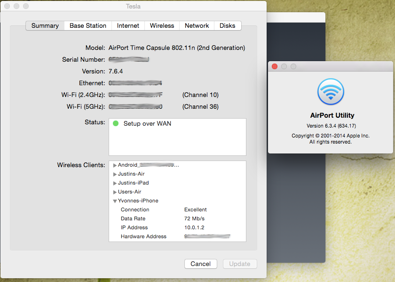
Task: Select the Users-Air client name
Action: (129, 192)
